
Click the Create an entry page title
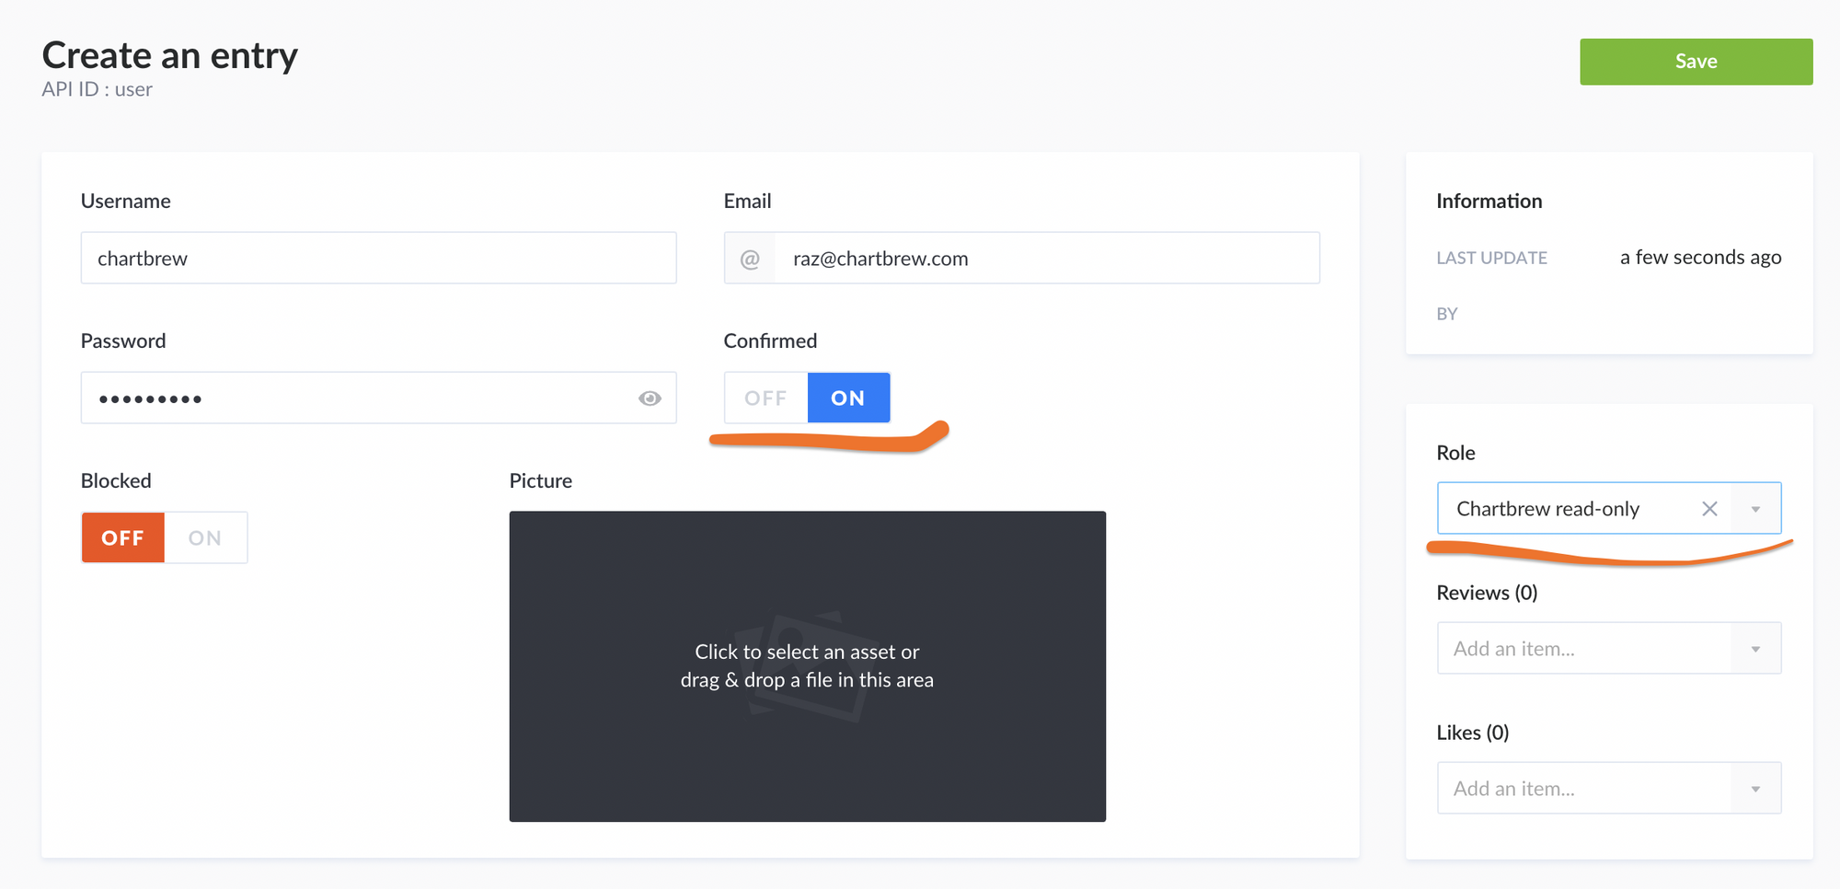pyautogui.click(x=169, y=55)
